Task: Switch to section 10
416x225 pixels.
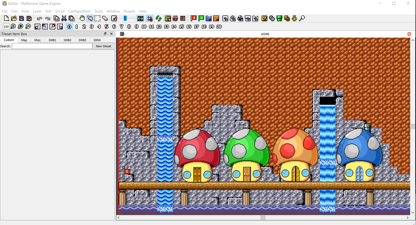Action: coord(144,27)
